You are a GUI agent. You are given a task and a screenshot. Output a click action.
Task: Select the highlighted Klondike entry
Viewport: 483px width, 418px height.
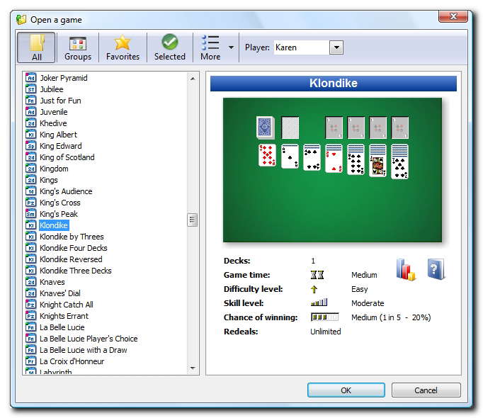click(x=54, y=225)
